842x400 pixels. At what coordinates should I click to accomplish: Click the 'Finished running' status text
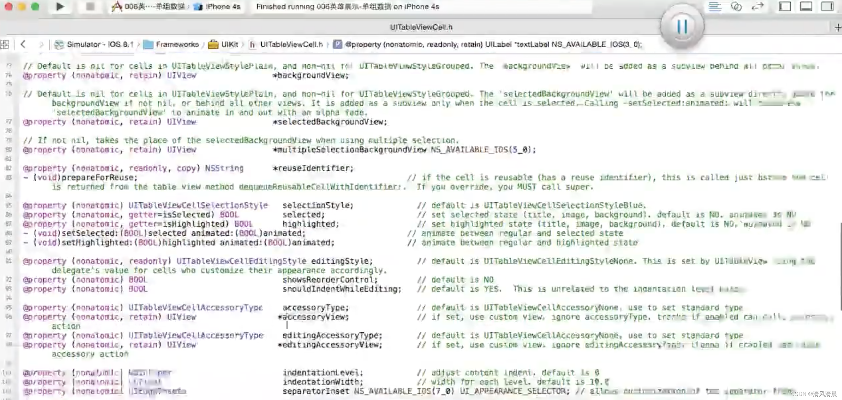[x=348, y=7]
